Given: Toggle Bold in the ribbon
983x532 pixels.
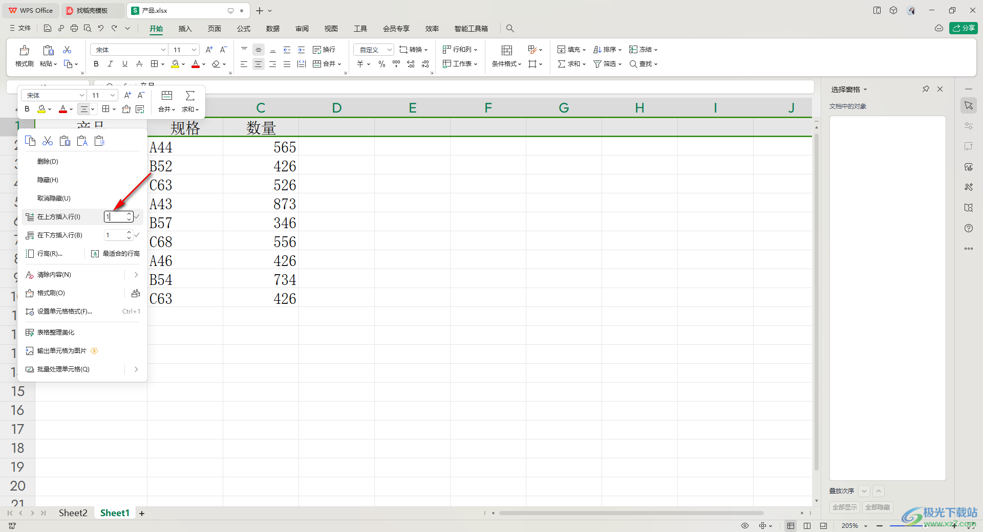Looking at the screenshot, I should point(96,64).
